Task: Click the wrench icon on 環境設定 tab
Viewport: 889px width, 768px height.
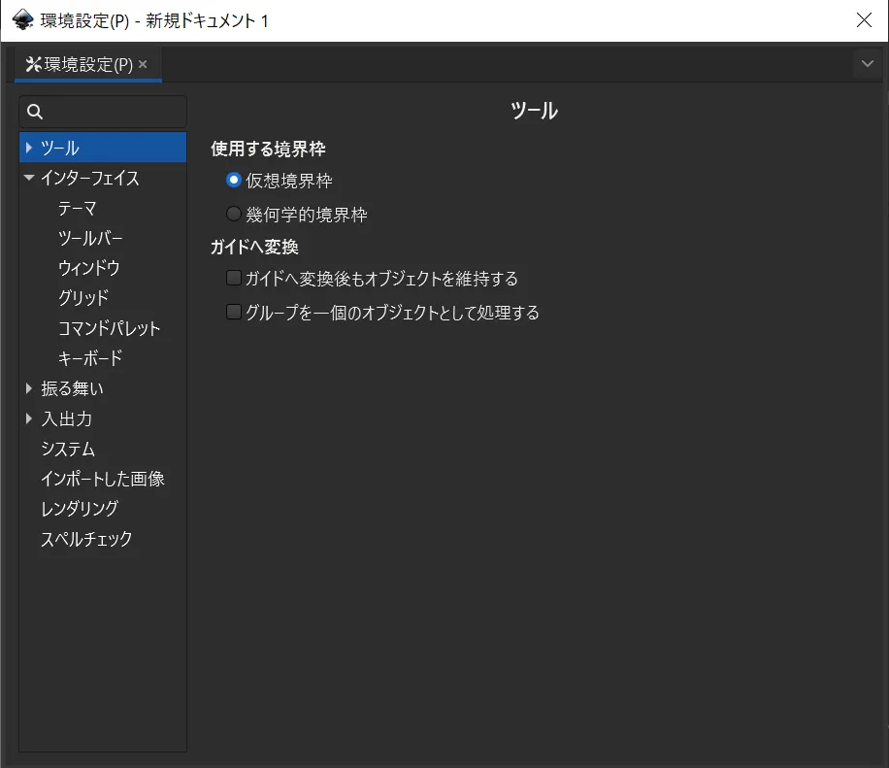Action: tap(33, 64)
